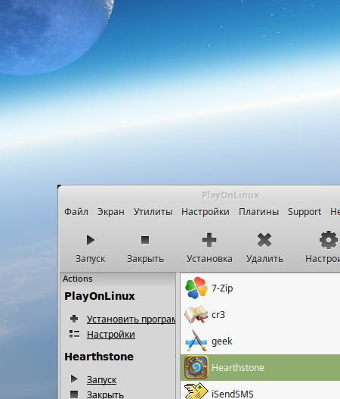Click stop square icon beside sidebar Закрыть

tap(74, 394)
